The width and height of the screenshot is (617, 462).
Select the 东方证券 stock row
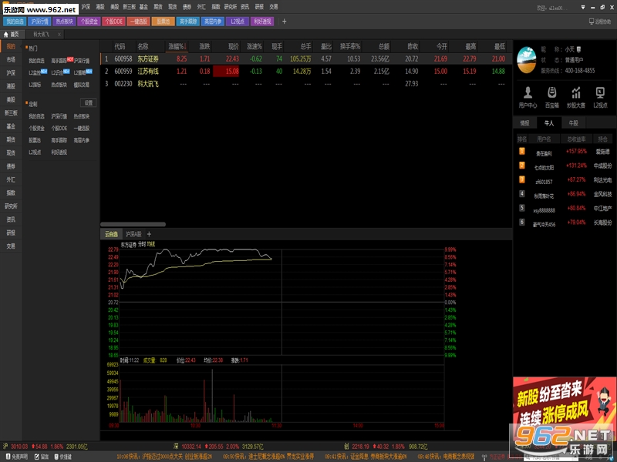(306, 59)
